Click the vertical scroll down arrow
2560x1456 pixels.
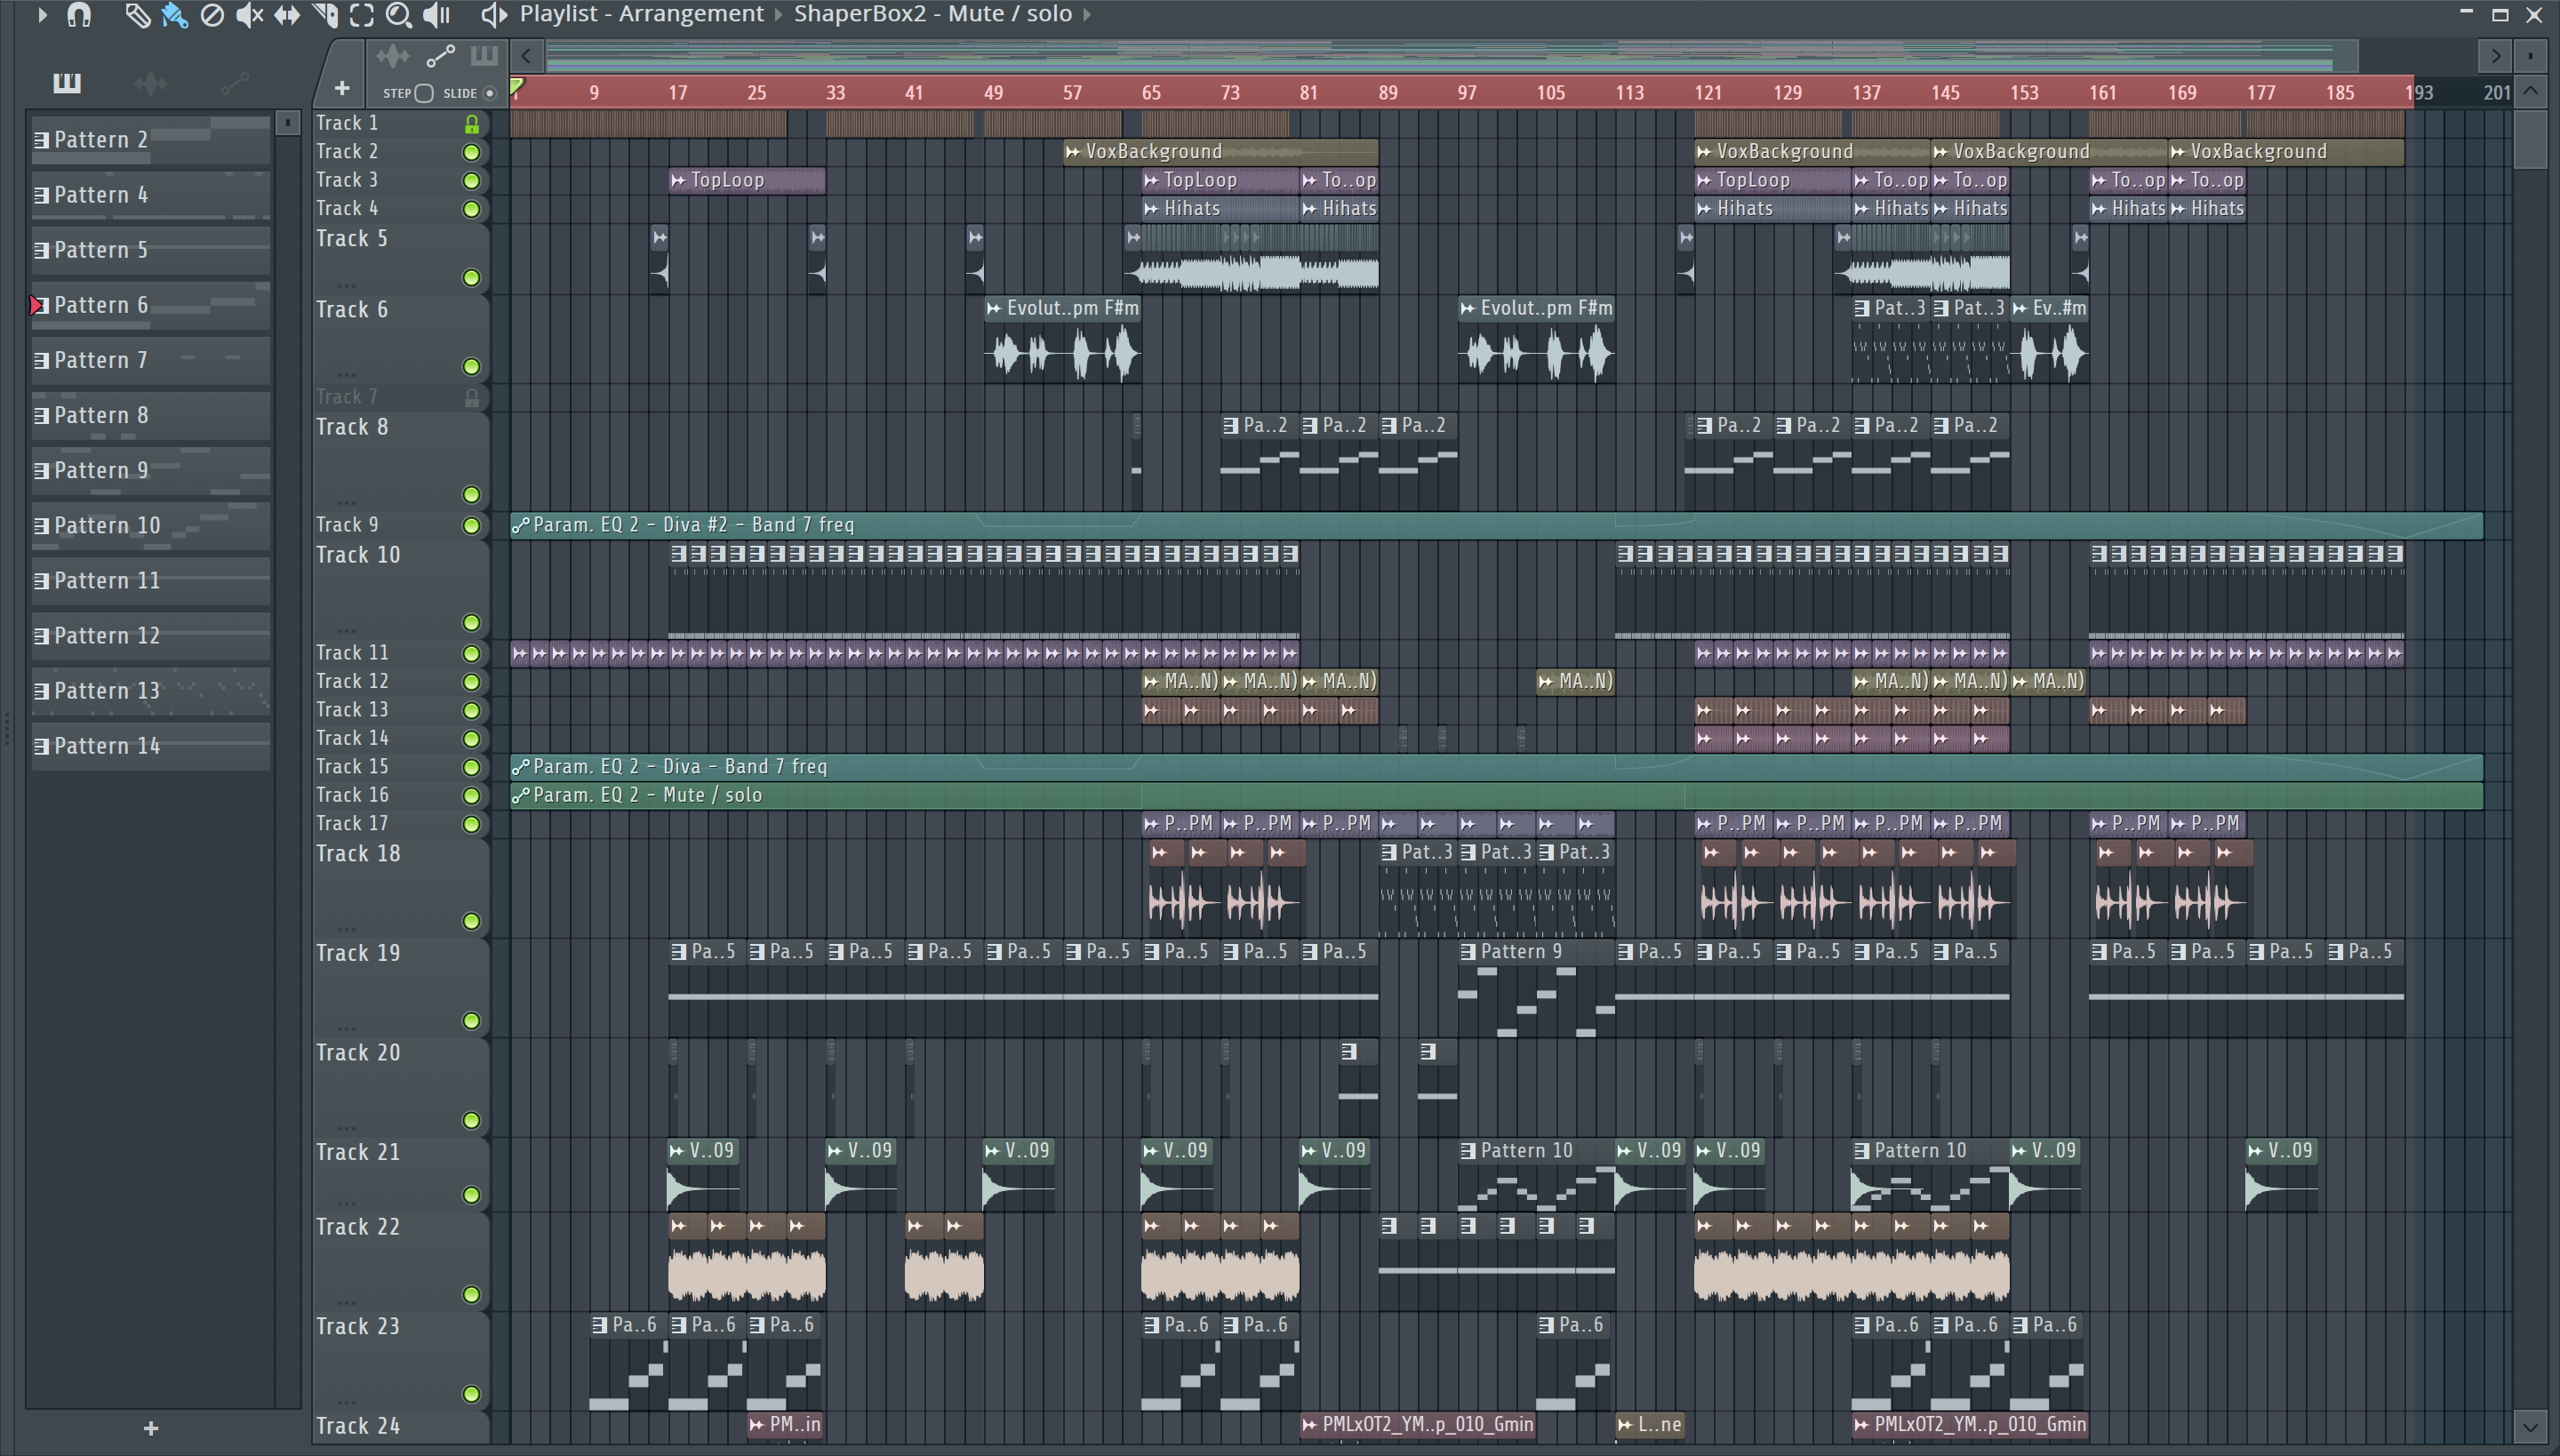[2530, 1425]
